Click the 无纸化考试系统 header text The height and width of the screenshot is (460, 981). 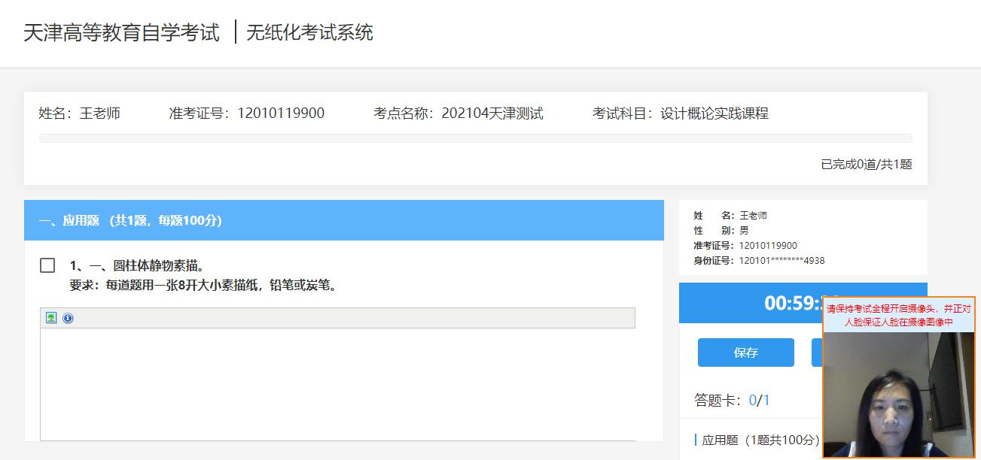pos(309,33)
